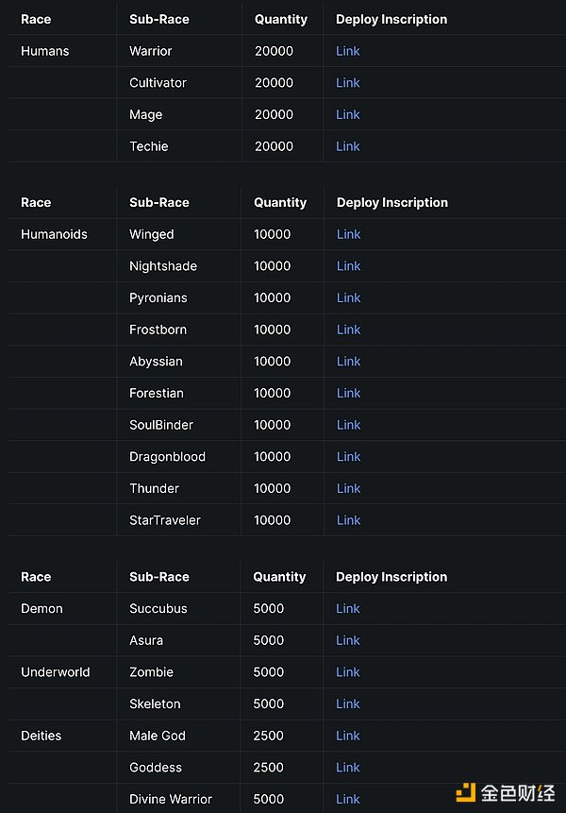Open the Abyssian inscription link
Viewport: 566px width, 813px height.
(349, 362)
